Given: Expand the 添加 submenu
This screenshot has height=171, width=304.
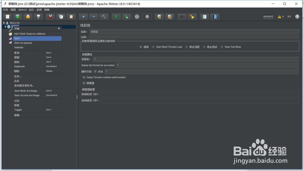Looking at the screenshot, I should pos(37,29).
